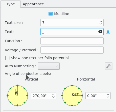Open the Appearance tab
The width and height of the screenshot is (116, 112).
click(x=33, y=4)
